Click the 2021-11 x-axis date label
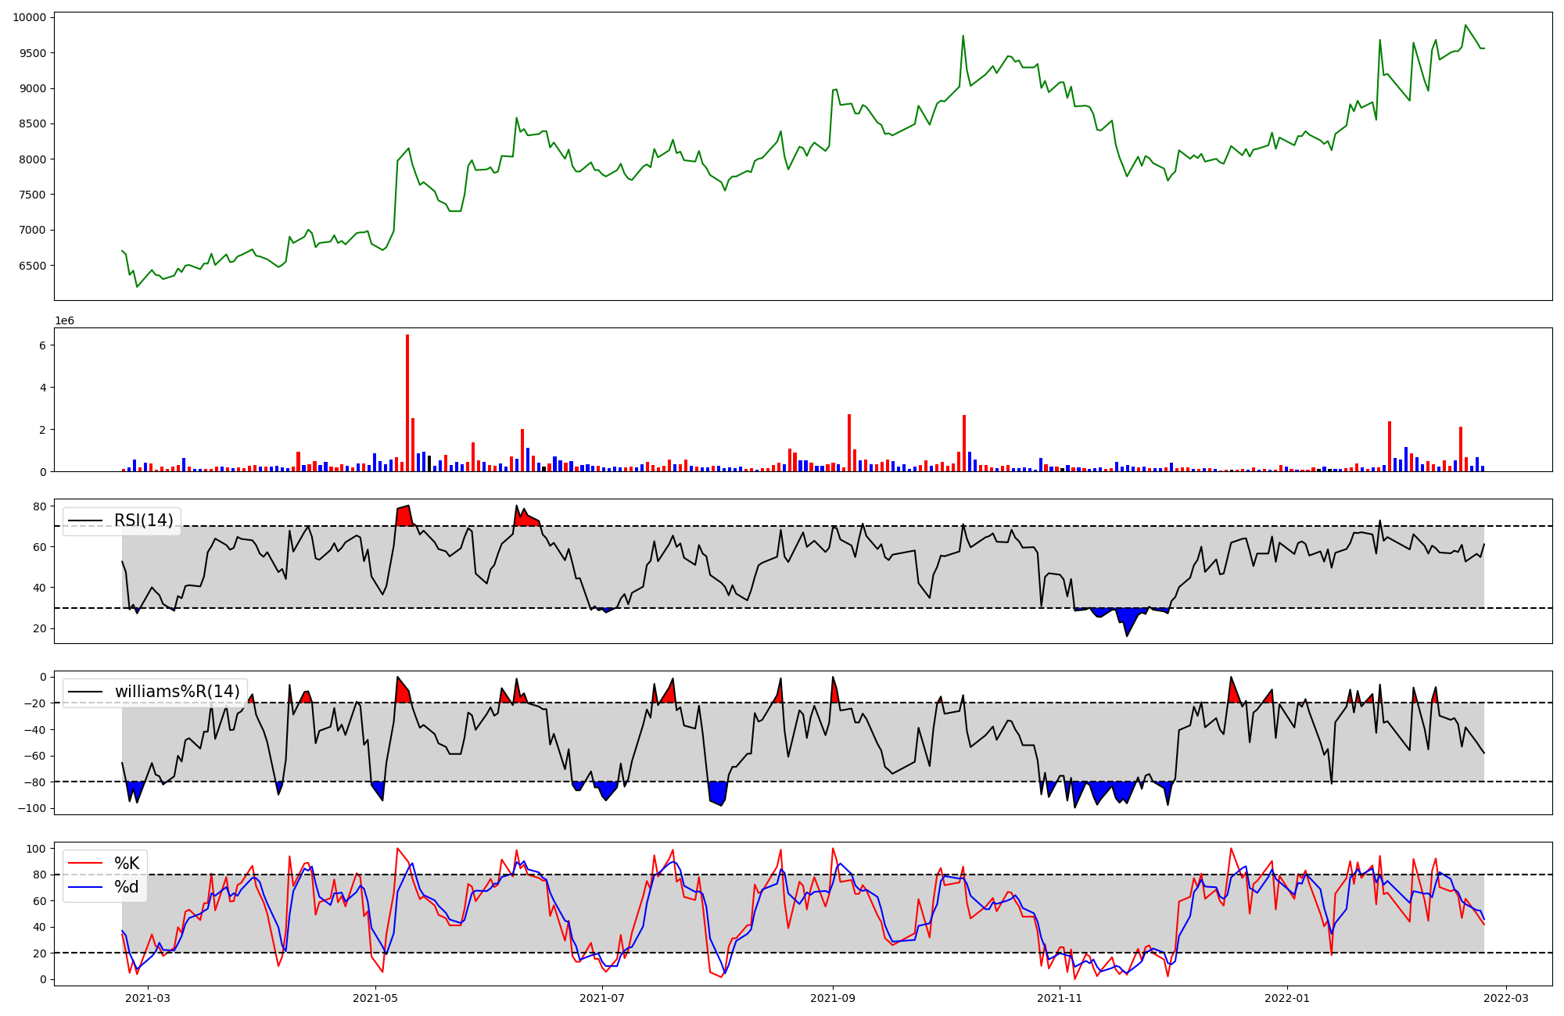Image resolution: width=1564 pixels, height=1016 pixels. (1060, 998)
